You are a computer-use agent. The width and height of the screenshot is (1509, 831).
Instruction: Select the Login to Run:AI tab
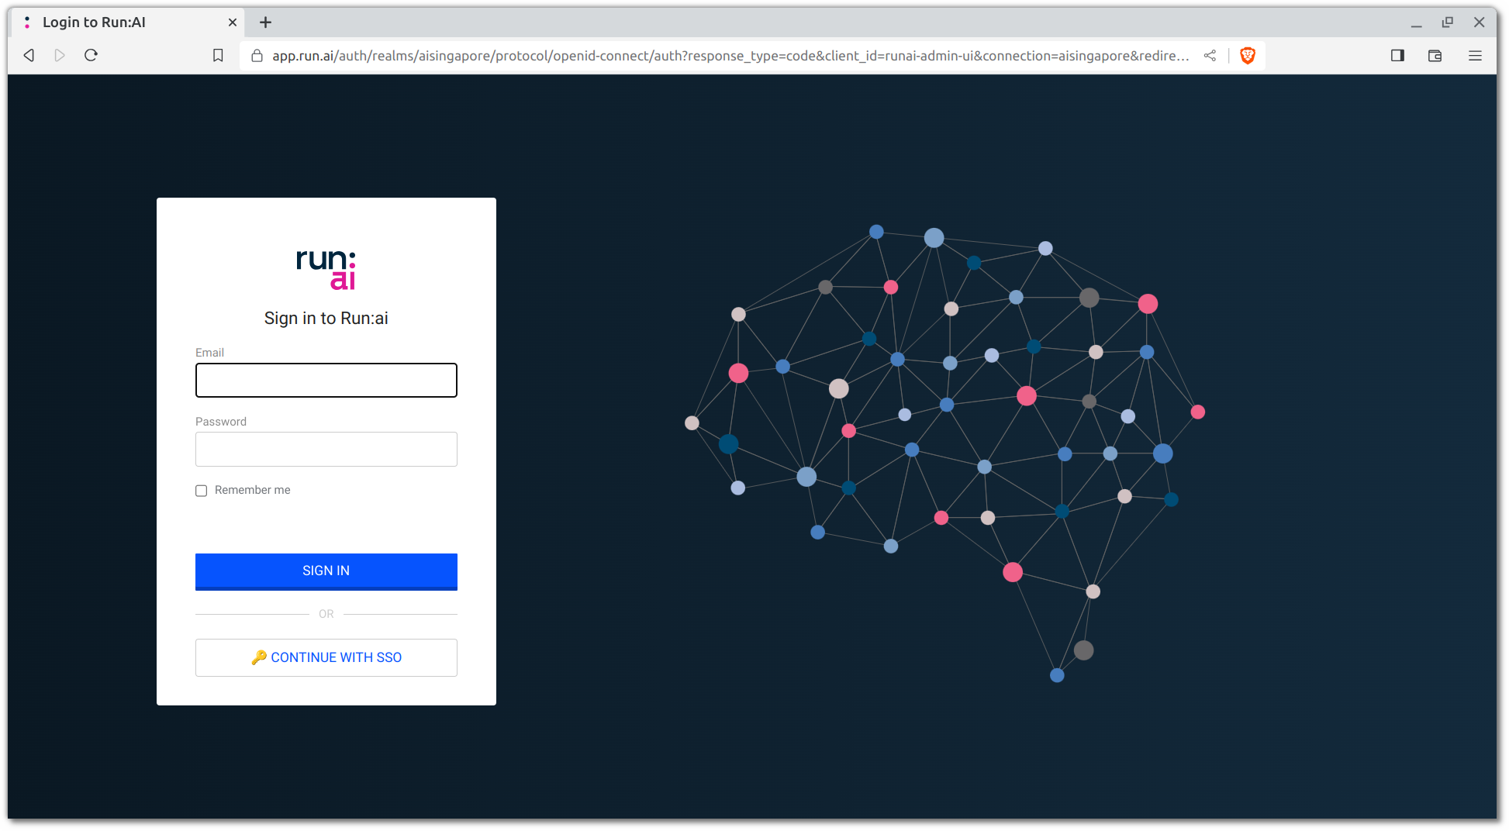128,22
